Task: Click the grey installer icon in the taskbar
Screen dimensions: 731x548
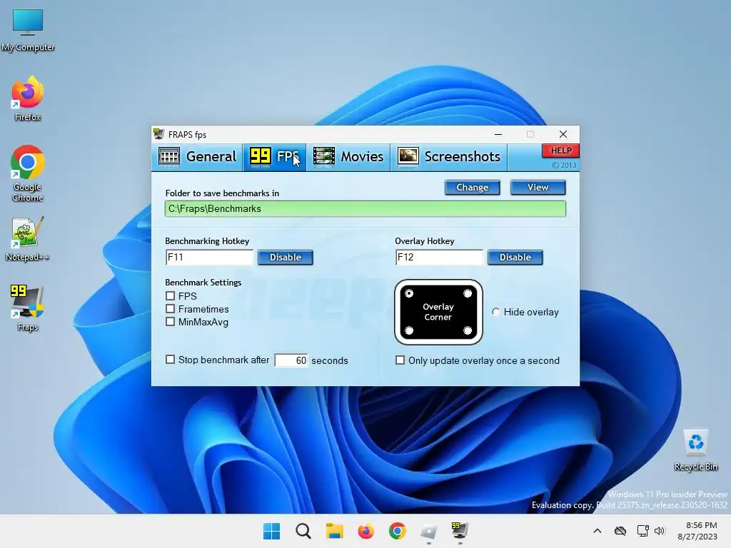Action: 428,531
